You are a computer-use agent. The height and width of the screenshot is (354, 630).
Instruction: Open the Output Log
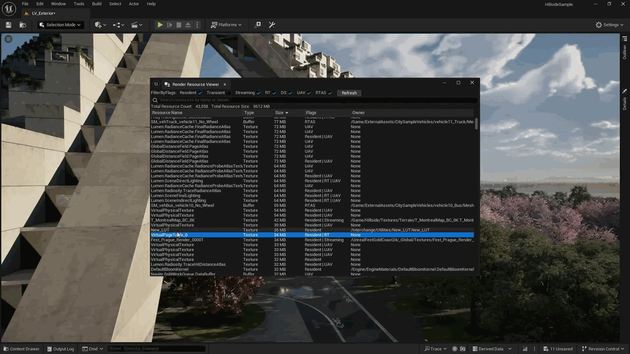point(61,349)
